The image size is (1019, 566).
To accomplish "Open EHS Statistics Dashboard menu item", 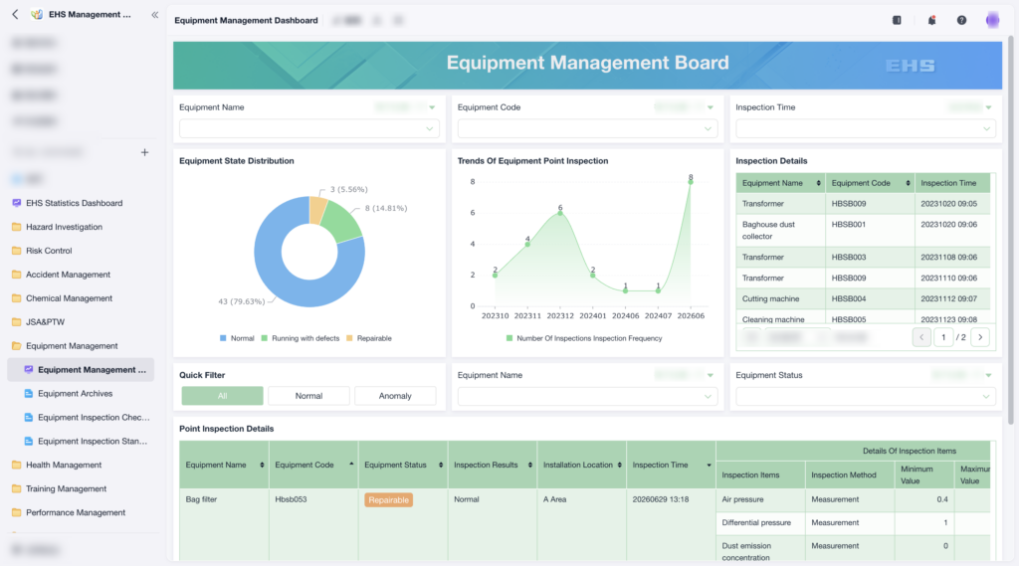I will coord(74,203).
